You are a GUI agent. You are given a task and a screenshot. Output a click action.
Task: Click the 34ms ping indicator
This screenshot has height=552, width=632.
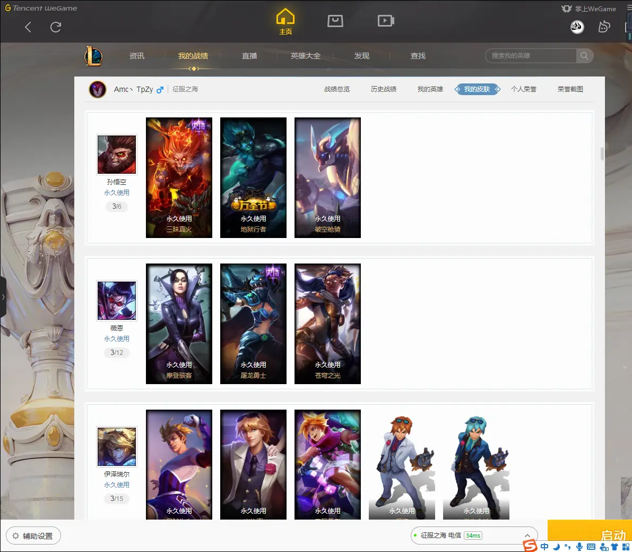[473, 536]
